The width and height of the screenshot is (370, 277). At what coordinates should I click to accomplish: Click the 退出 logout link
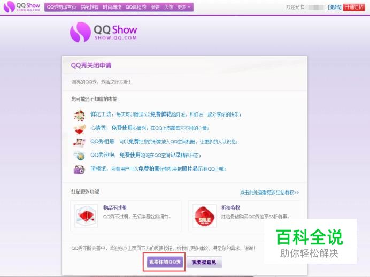(x=335, y=7)
